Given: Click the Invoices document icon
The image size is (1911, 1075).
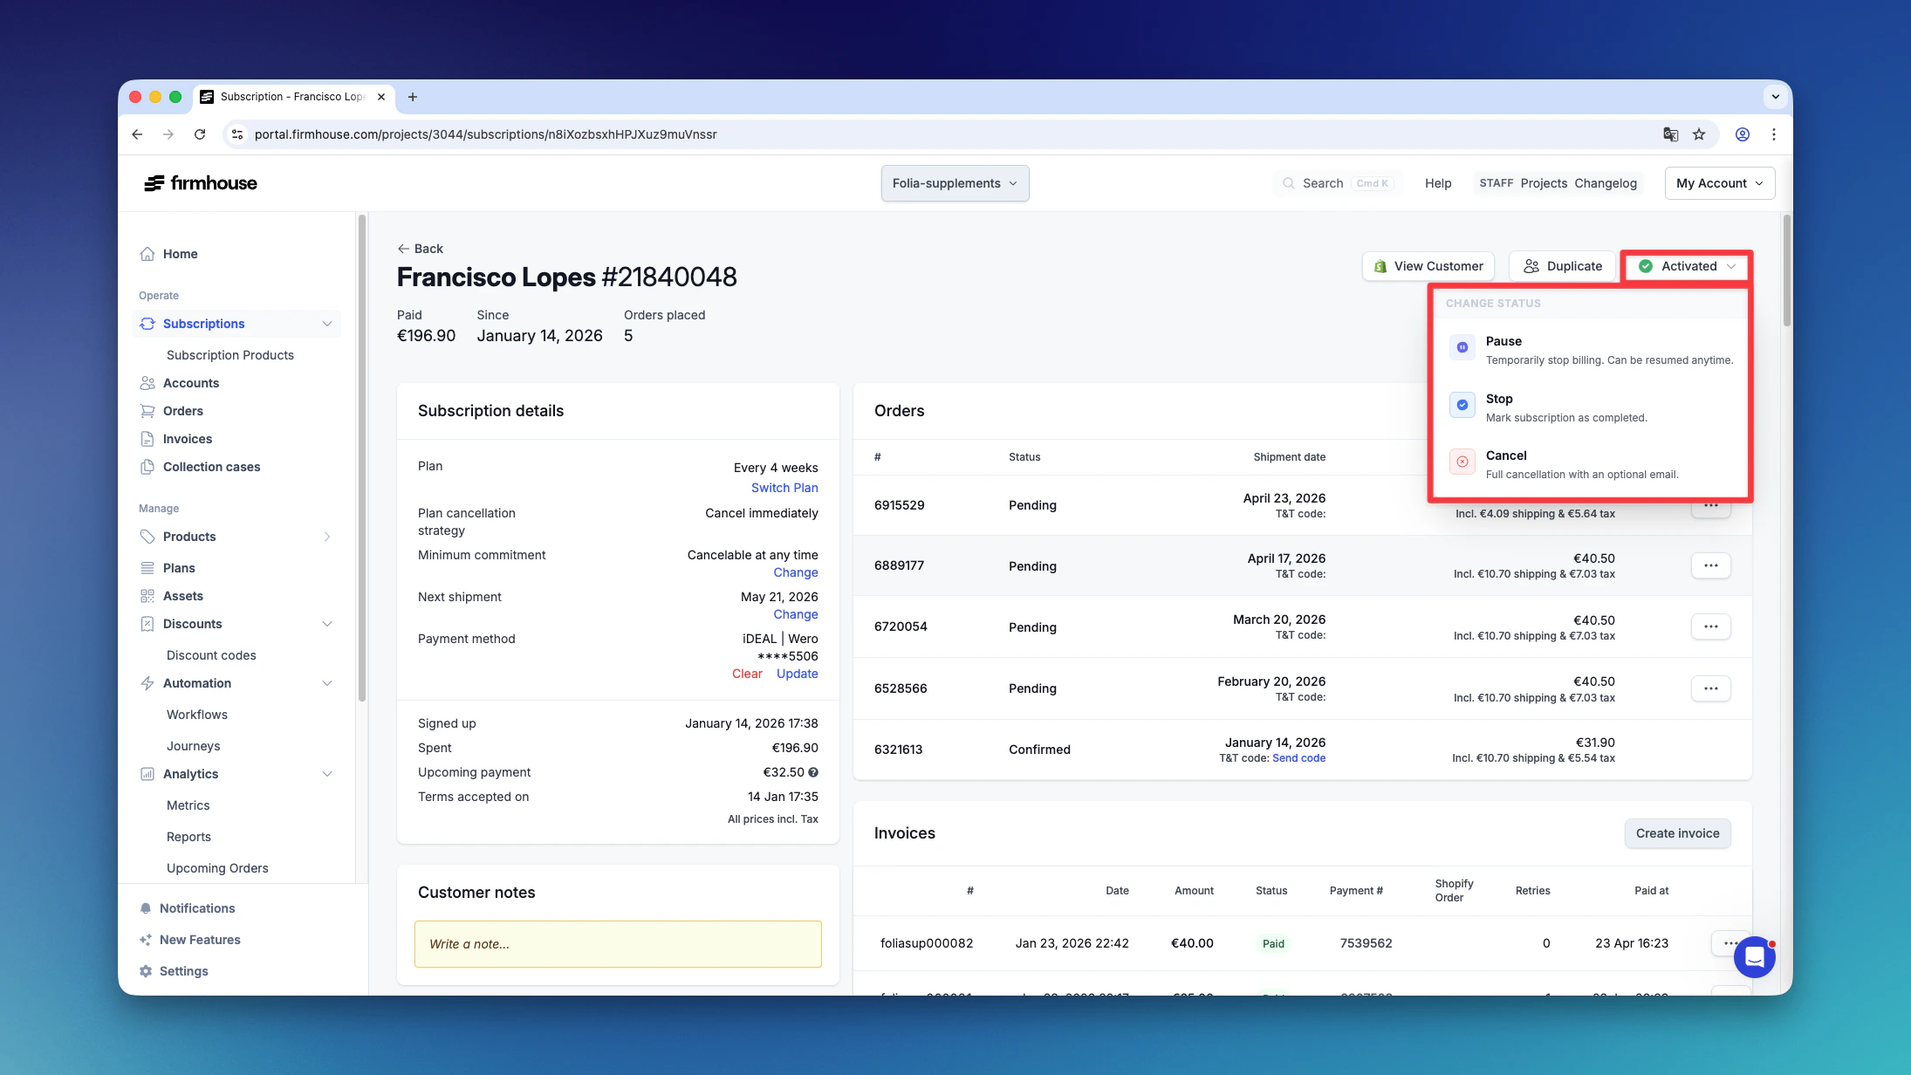Looking at the screenshot, I should coord(147,439).
